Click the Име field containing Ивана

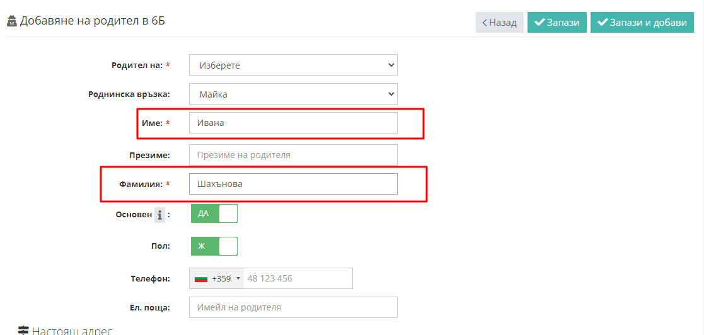tap(293, 123)
